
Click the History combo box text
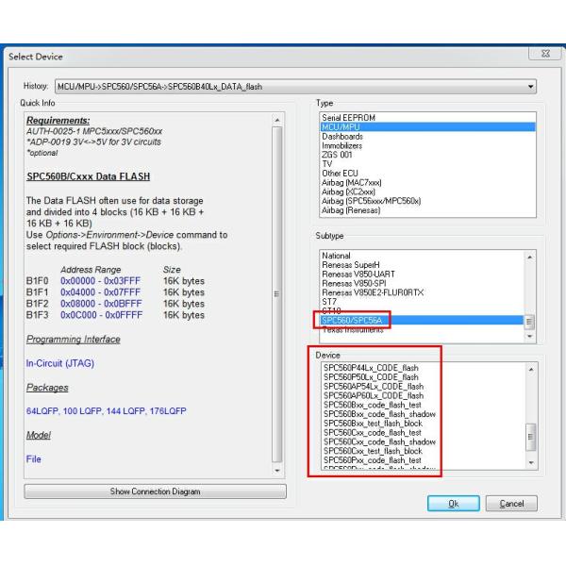pos(159,87)
